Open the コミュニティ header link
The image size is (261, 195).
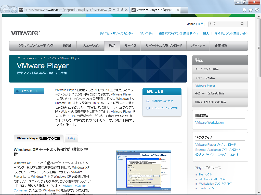146,34
